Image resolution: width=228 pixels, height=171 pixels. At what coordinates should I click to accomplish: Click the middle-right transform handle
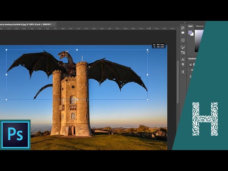148,75
